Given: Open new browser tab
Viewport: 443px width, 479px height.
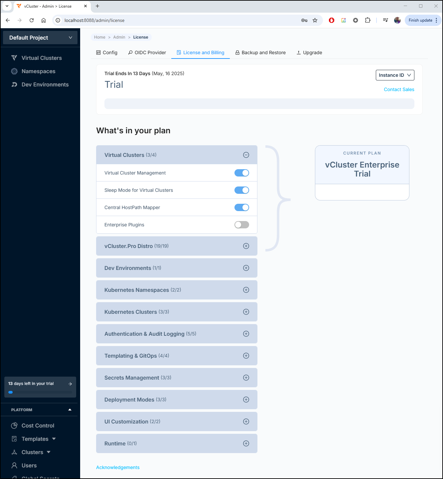Looking at the screenshot, I should tap(97, 6).
